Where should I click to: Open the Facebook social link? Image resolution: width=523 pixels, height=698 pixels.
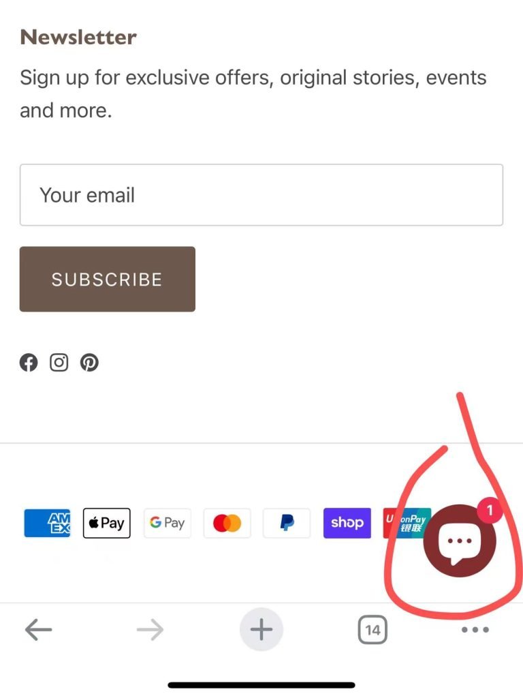29,363
